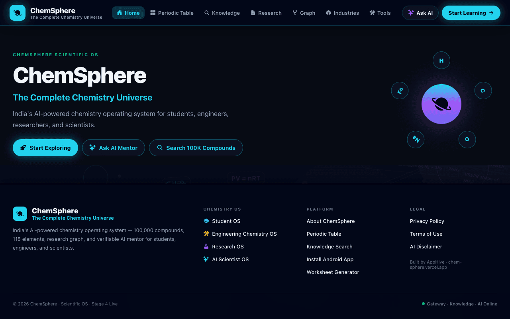Viewport: 510px width, 319px height.
Task: Click the 'LEGAL' footer heading
Action: click(418, 209)
